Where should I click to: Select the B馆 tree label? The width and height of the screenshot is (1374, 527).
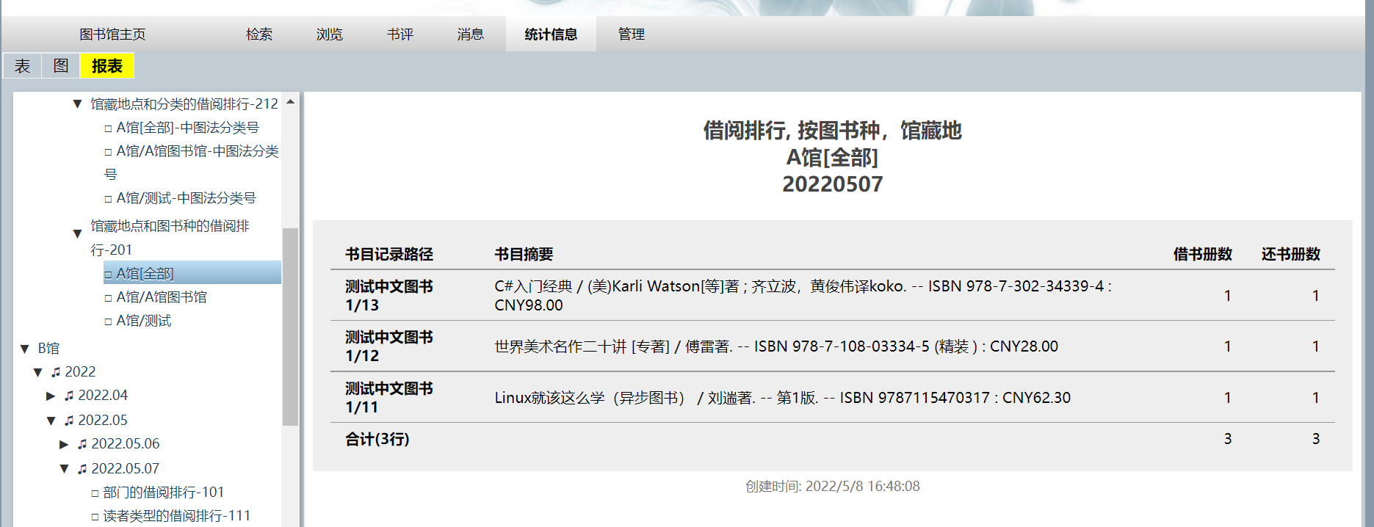[x=48, y=349]
